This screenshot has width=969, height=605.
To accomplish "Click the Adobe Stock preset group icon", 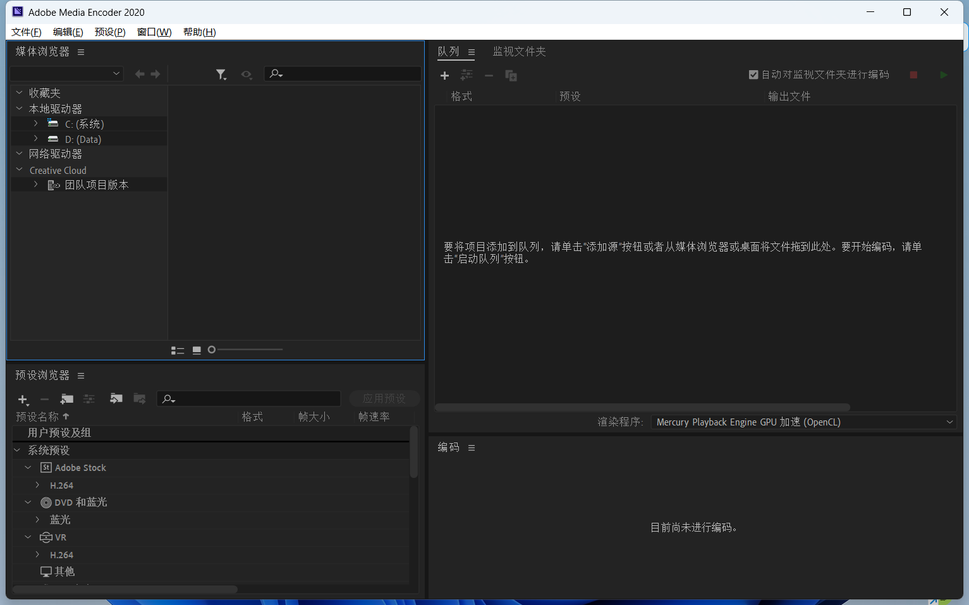I will pos(46,468).
